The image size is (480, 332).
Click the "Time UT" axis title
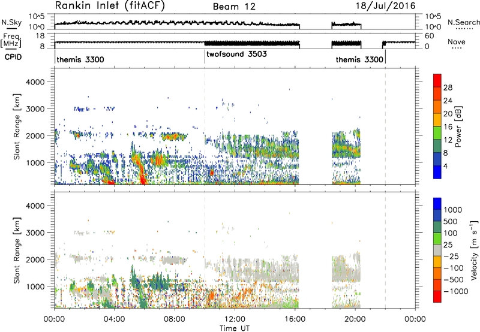click(x=235, y=328)
